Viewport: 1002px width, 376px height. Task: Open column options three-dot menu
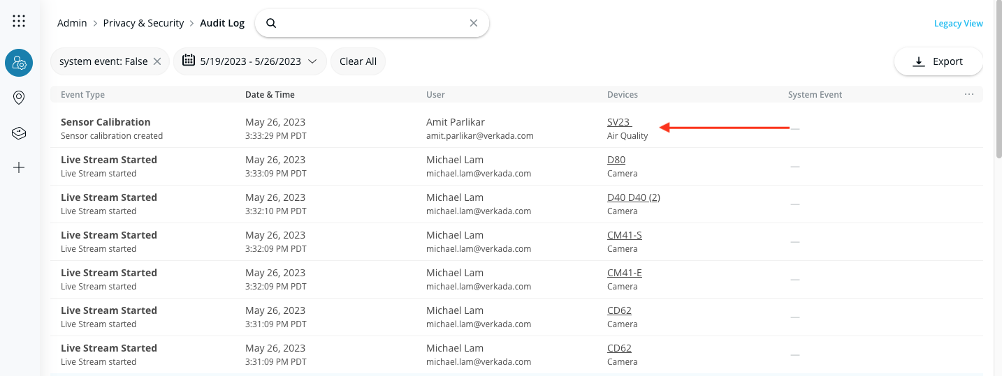coord(968,94)
